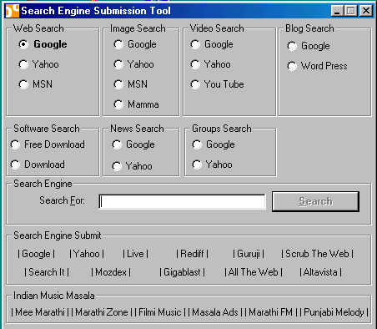Screen dimensions: 377x329
Task: Minimize the Search Engine Submission Tool window
Action: (337, 11)
